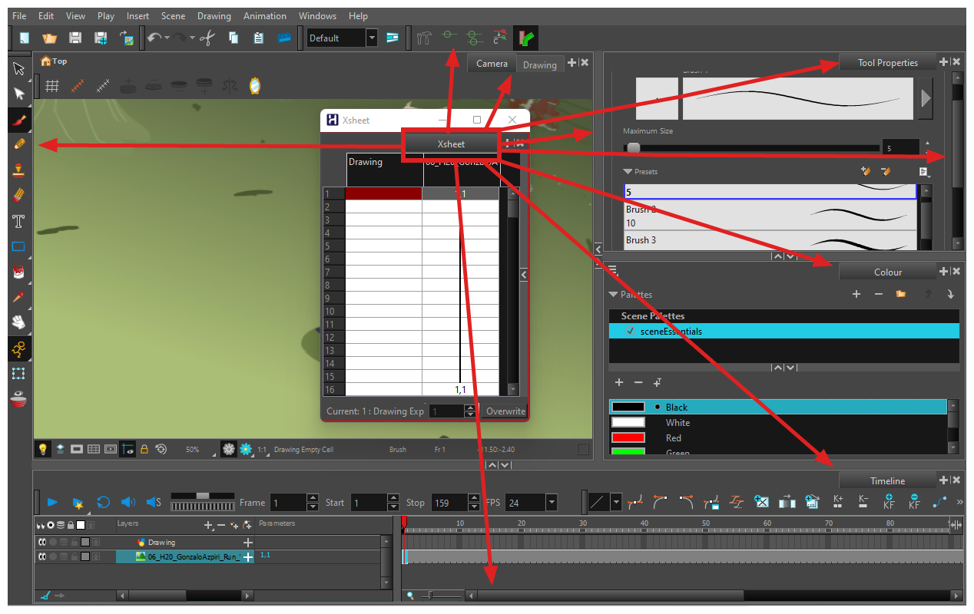
Task: Toggle the sound speaker icon in playback toolbar
Action: pyautogui.click(x=128, y=503)
